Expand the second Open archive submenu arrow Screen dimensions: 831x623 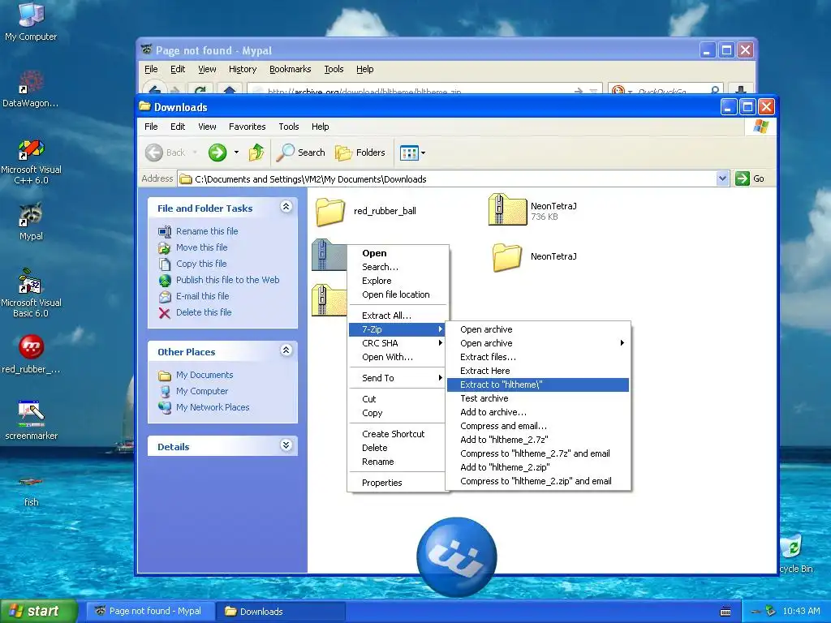(x=622, y=343)
